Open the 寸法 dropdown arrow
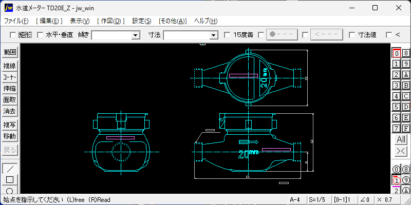 pos(214,35)
